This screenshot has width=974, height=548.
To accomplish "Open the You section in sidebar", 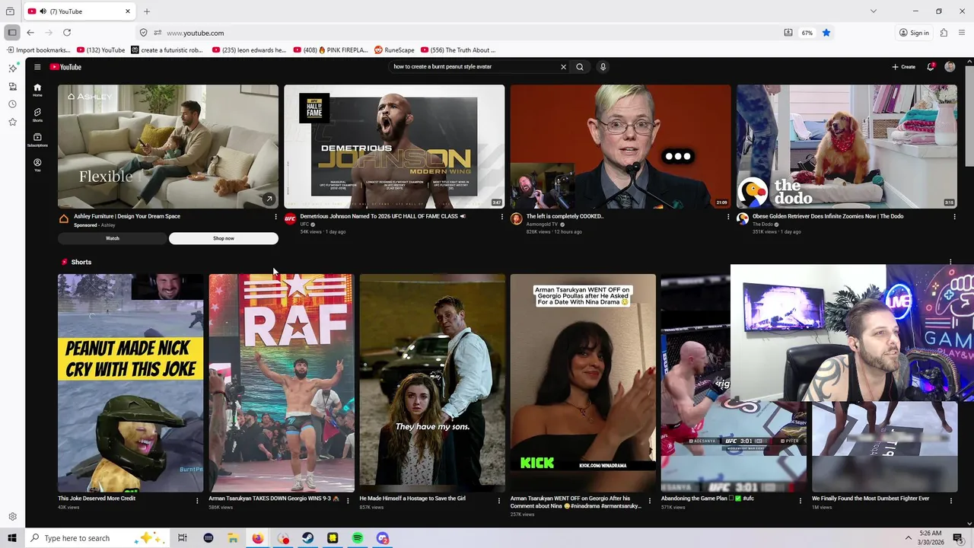I will tap(37, 165).
